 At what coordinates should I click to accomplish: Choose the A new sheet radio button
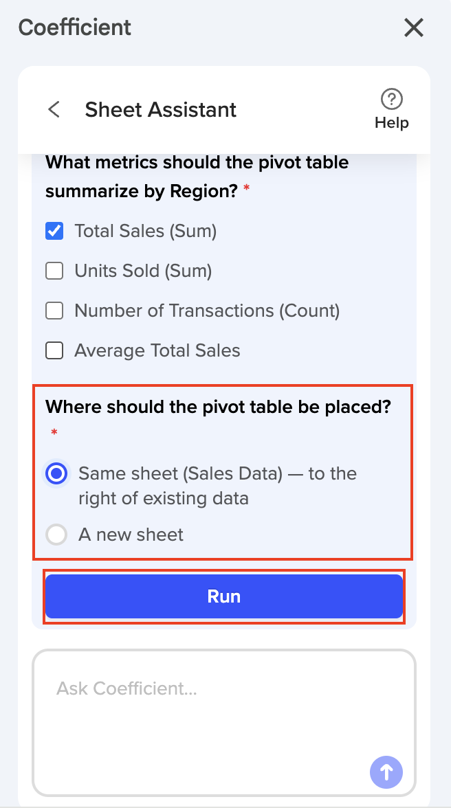tap(56, 535)
